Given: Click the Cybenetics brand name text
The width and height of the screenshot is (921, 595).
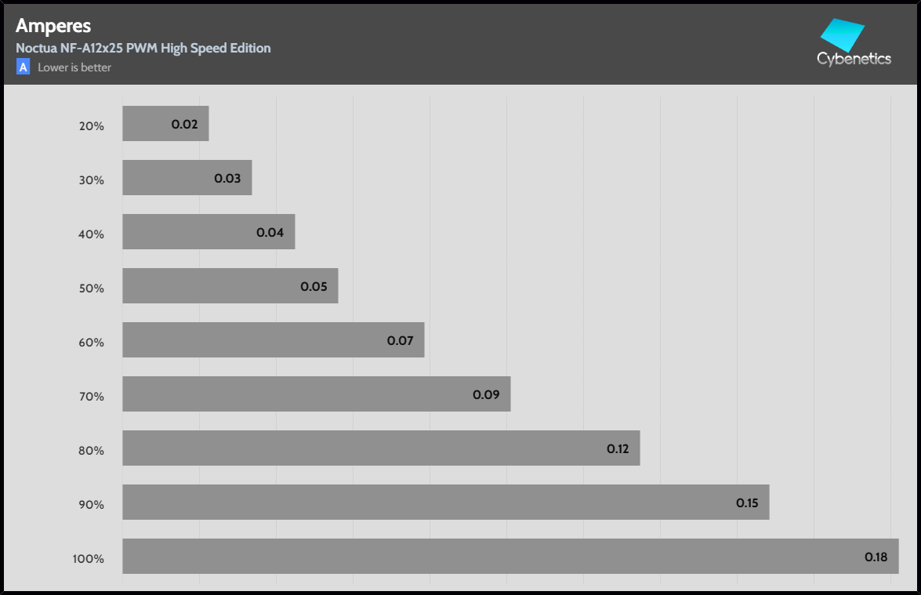Looking at the screenshot, I should pyautogui.click(x=854, y=59).
